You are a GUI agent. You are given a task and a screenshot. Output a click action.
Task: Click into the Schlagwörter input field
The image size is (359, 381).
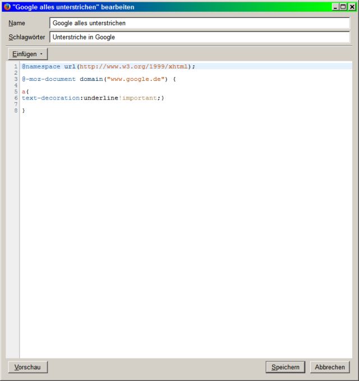pyautogui.click(x=200, y=37)
